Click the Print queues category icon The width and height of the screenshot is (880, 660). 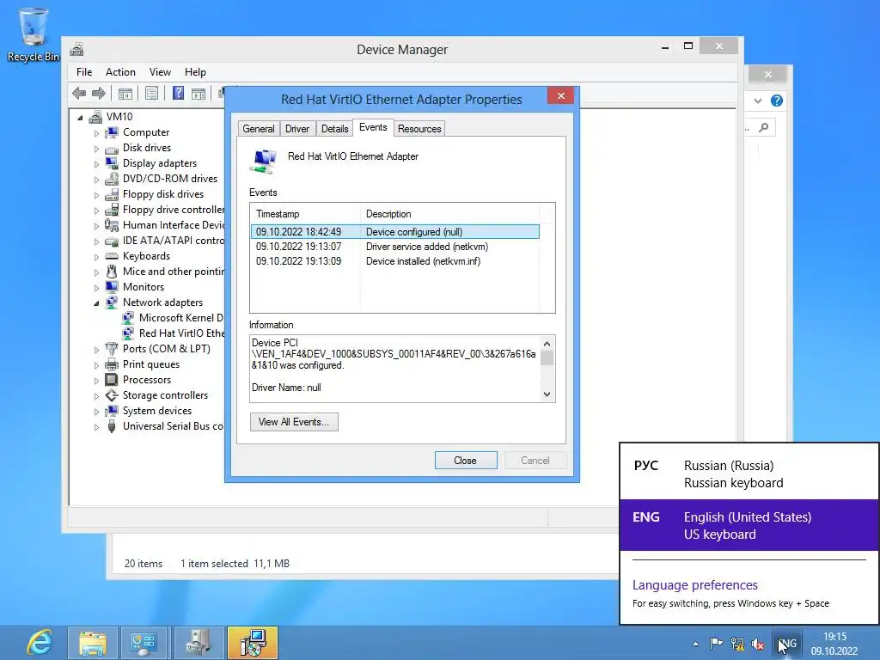tap(113, 364)
